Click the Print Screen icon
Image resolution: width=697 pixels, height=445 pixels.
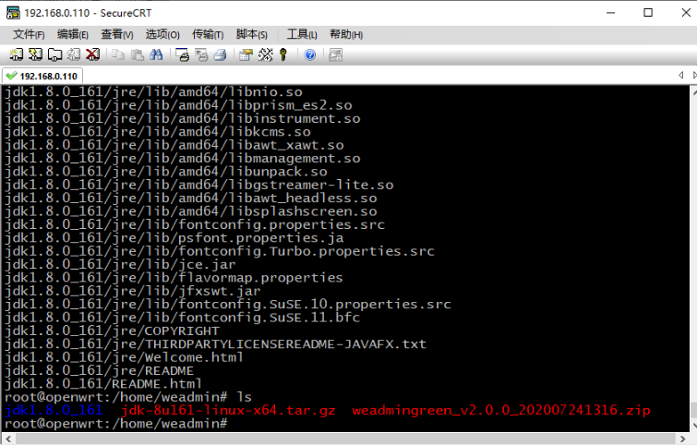(x=182, y=54)
